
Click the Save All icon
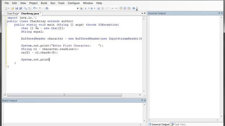20,8
